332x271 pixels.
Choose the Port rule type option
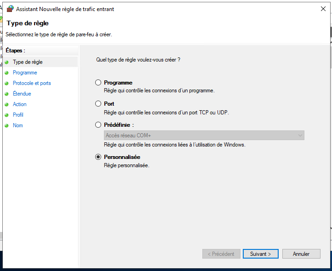point(98,104)
